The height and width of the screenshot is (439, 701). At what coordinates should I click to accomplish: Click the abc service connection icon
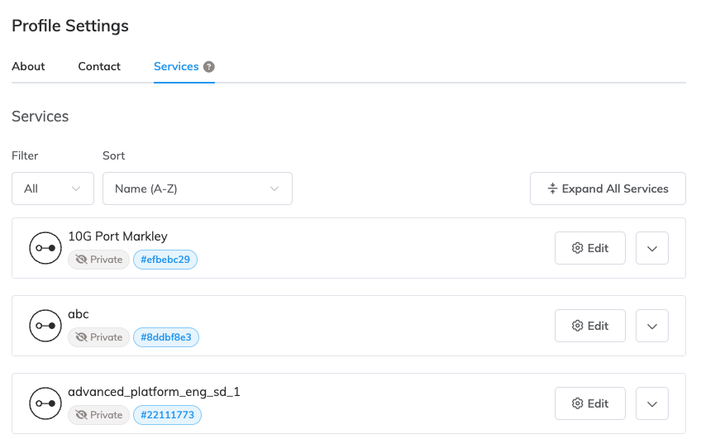[45, 326]
